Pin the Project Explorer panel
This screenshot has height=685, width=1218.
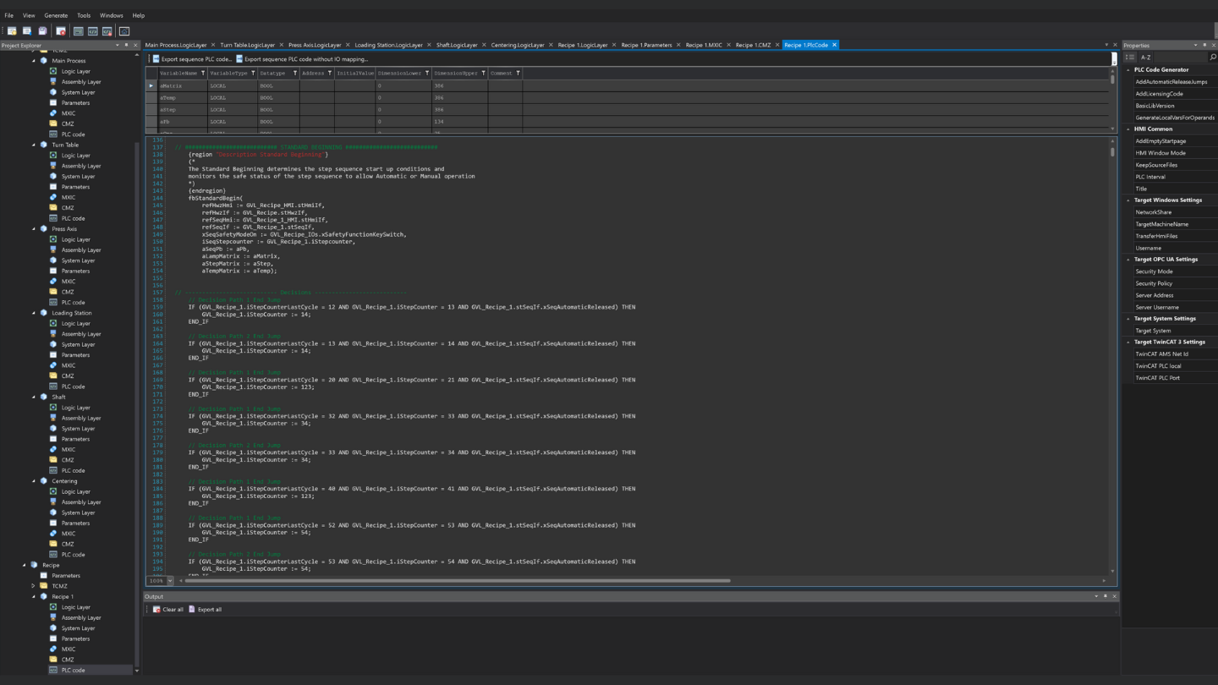pyautogui.click(x=126, y=45)
